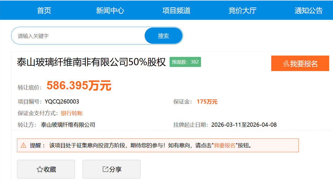Switch to the 项目频道 section
This screenshot has width=333, height=181.
176,10
